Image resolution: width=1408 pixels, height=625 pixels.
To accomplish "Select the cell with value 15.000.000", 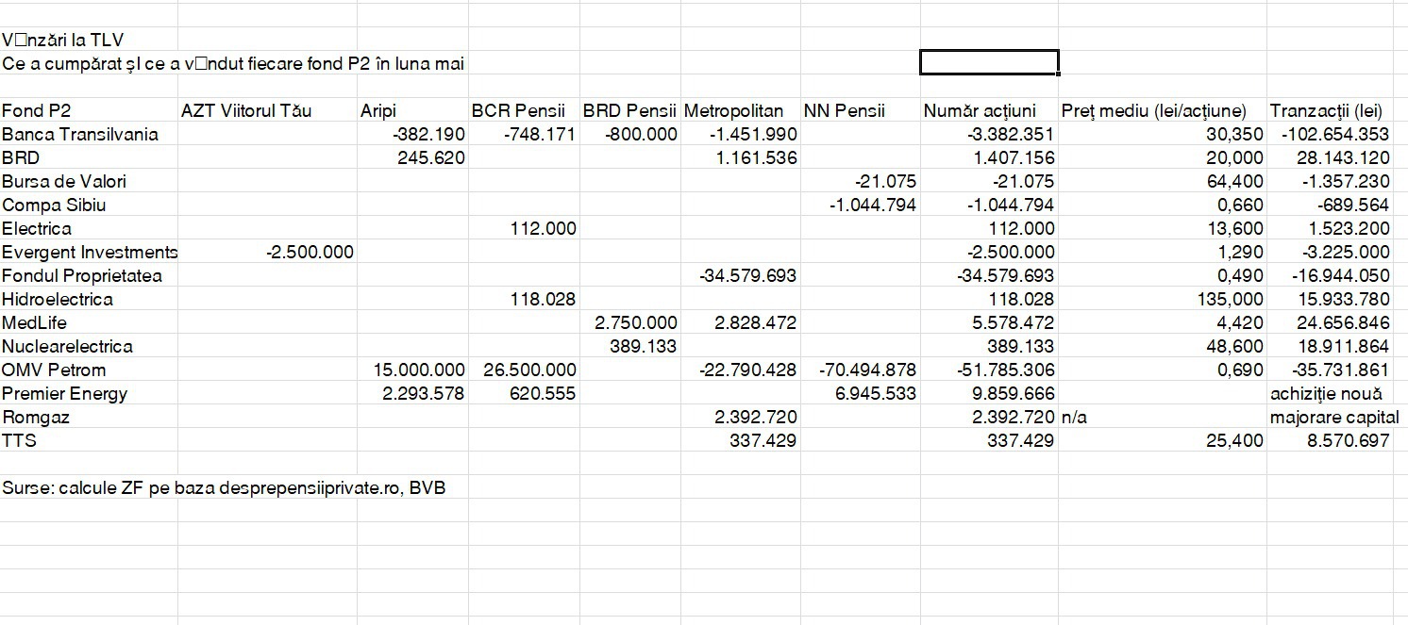I will click(420, 370).
